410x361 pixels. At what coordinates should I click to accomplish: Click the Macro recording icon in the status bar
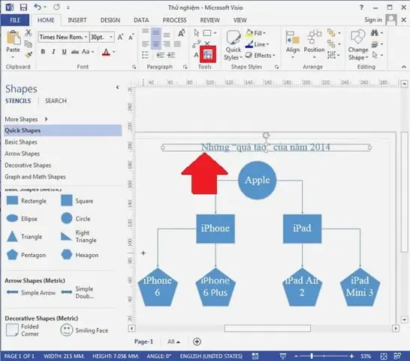click(x=255, y=356)
